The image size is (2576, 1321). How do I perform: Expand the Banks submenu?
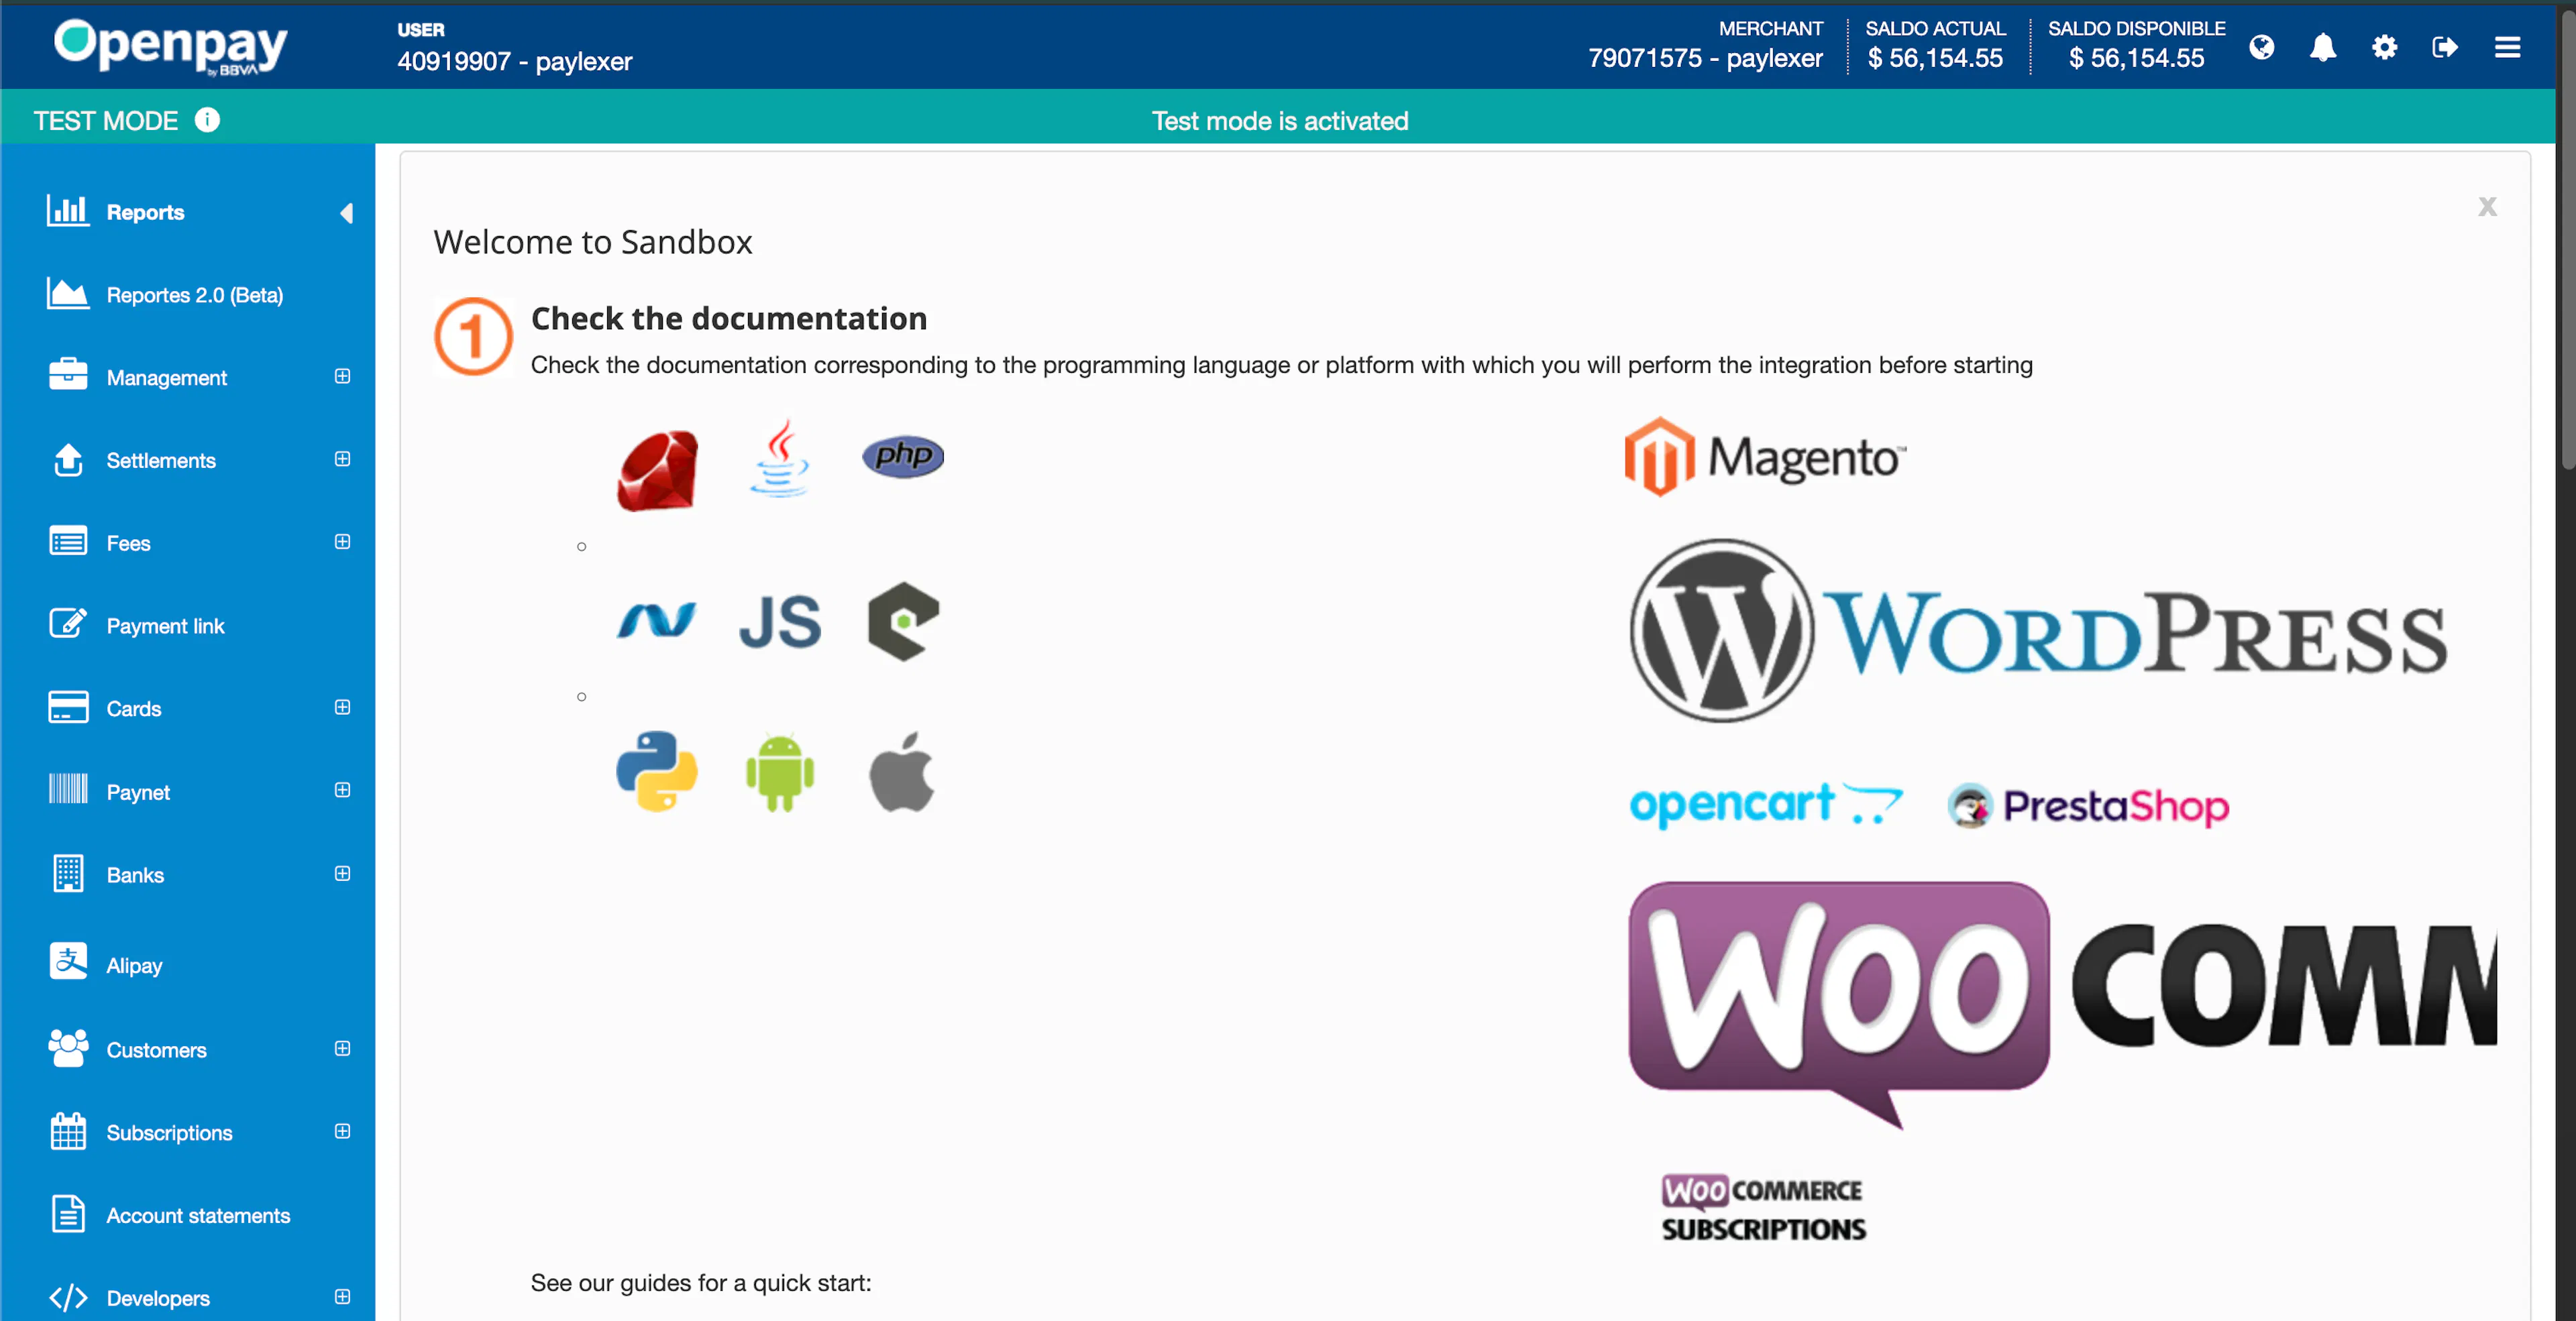(x=342, y=874)
